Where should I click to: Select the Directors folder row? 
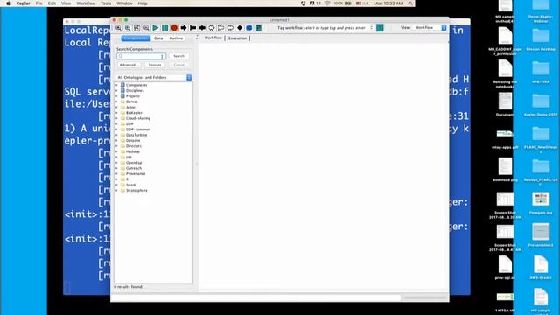(x=133, y=146)
